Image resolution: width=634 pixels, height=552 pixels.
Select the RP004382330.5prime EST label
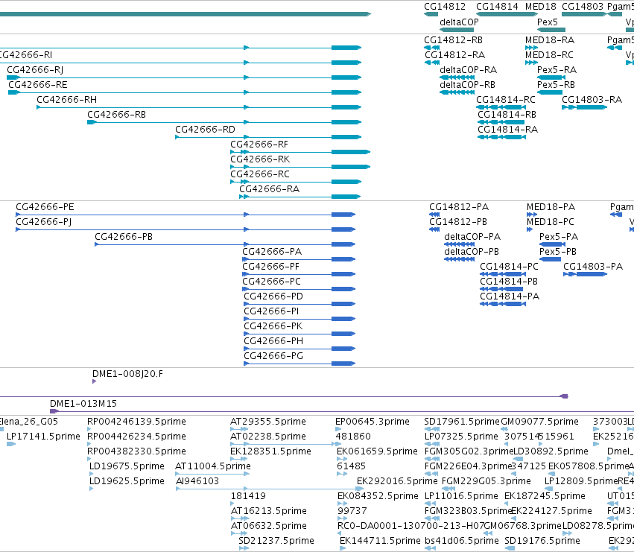point(136,452)
